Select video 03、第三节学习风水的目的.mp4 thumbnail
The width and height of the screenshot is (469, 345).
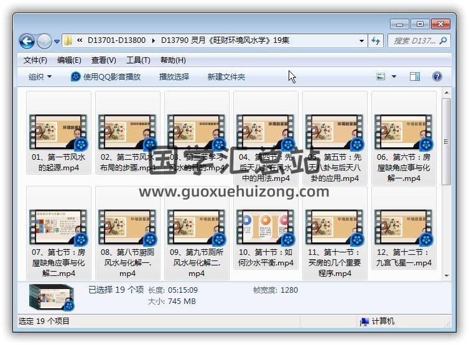(197, 132)
